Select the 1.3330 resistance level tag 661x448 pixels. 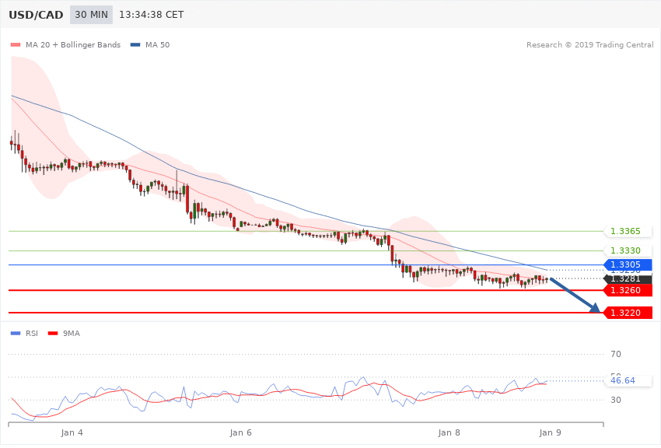[628, 250]
